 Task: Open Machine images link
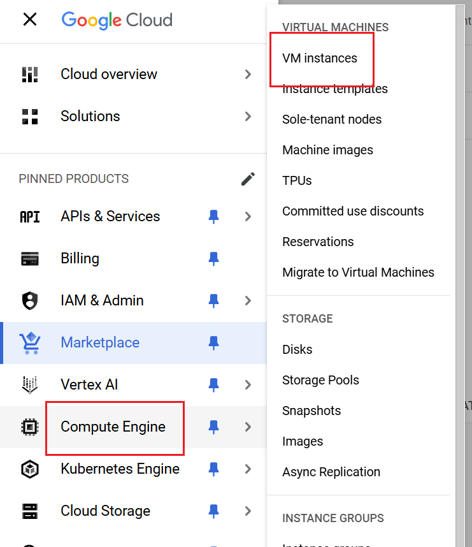[327, 150]
